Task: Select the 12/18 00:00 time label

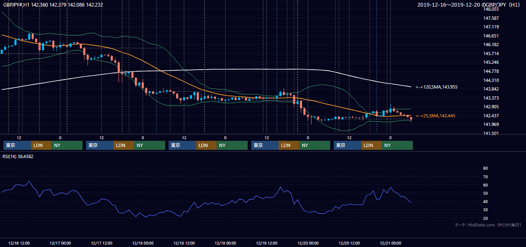Action: [143, 243]
